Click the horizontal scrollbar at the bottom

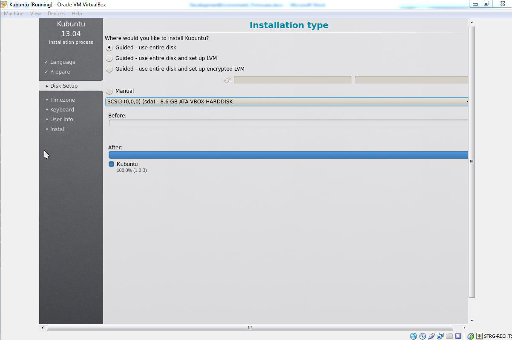[x=250, y=328]
